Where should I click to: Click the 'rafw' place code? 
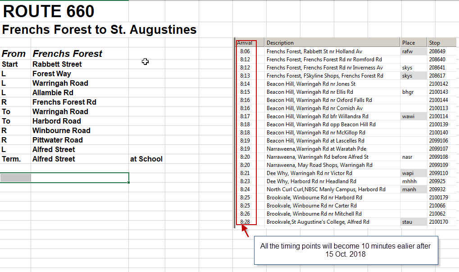407,51
